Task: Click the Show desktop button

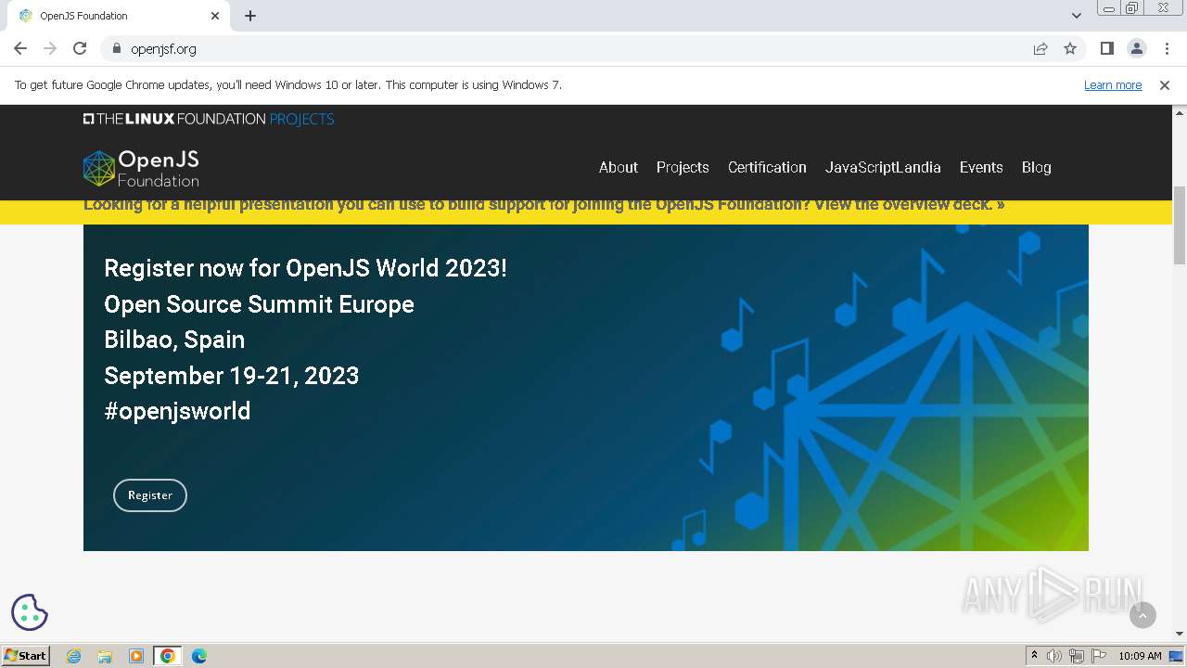Action: tap(1177, 656)
